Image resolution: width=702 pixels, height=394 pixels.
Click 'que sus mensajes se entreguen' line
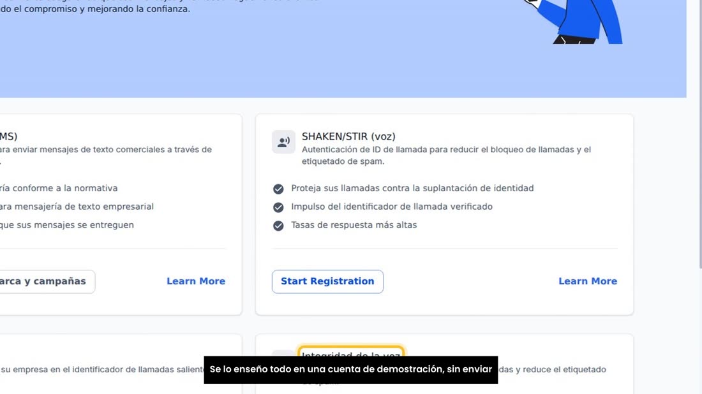(x=67, y=225)
